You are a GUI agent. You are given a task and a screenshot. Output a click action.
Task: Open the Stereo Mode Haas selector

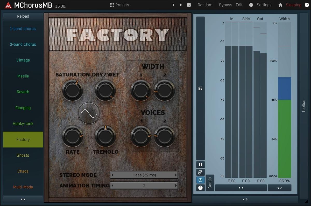coord(144,175)
